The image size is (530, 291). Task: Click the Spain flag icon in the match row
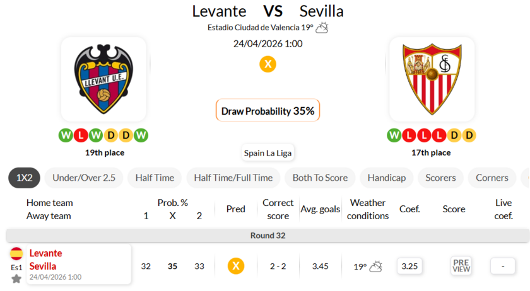pyautogui.click(x=16, y=254)
